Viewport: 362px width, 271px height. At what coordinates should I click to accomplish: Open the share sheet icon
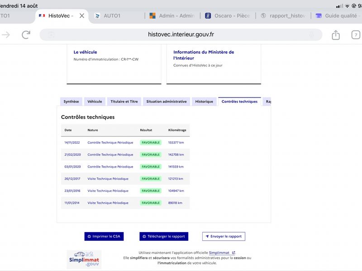coord(336,35)
